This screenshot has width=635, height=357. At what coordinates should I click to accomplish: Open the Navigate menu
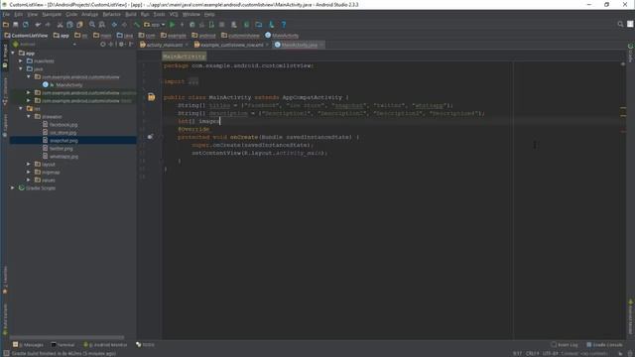pyautogui.click(x=52, y=14)
